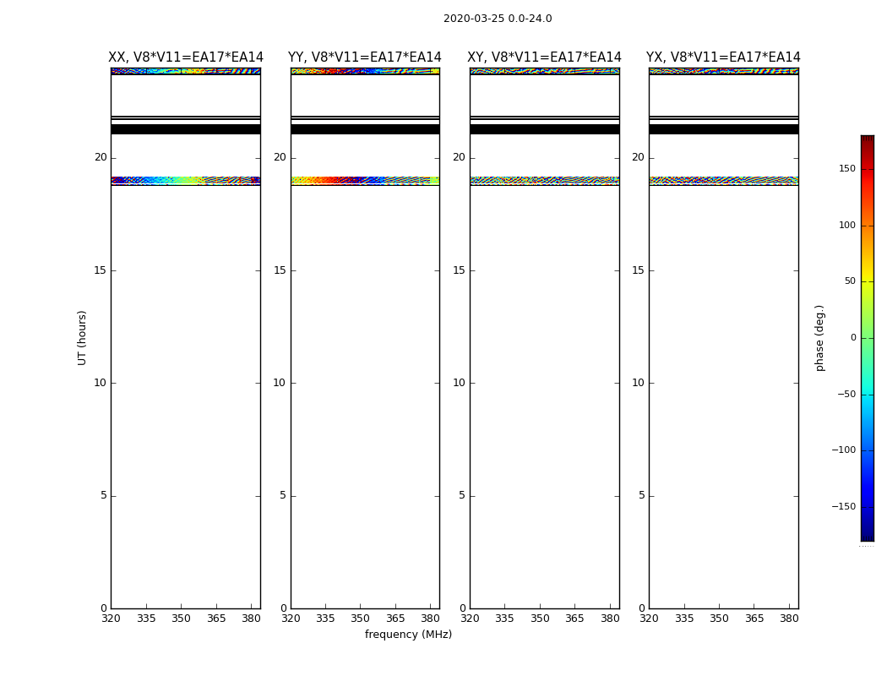The height and width of the screenshot is (676, 887).
Task: Click the '15' UT tick of YY panel
Action: coord(280,270)
